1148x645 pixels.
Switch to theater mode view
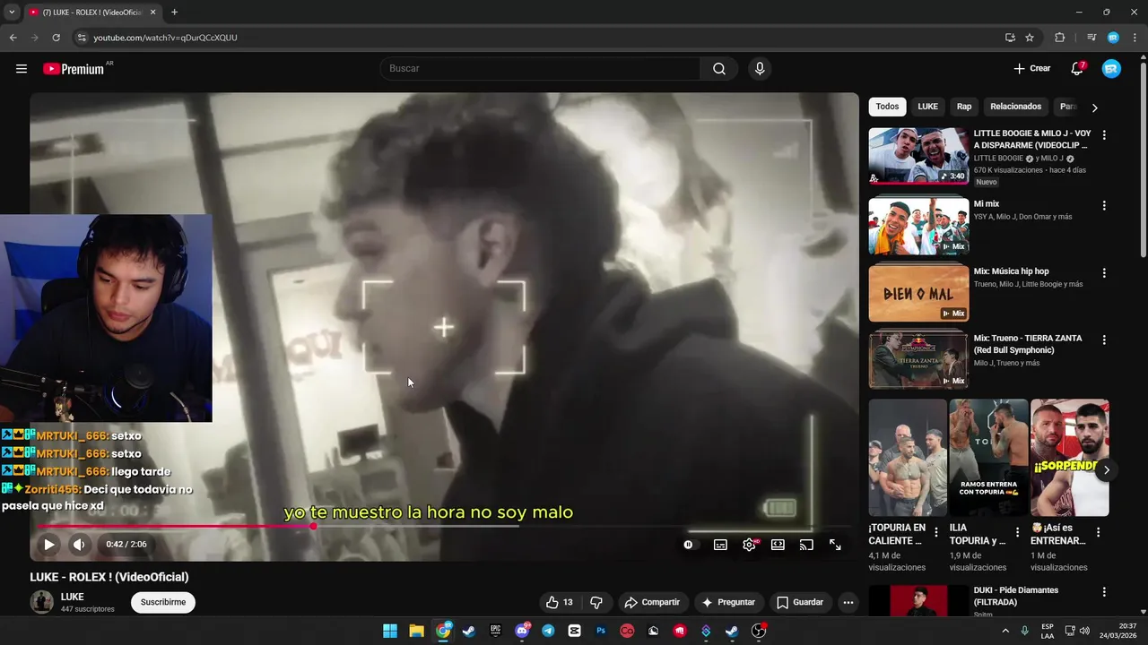(778, 545)
